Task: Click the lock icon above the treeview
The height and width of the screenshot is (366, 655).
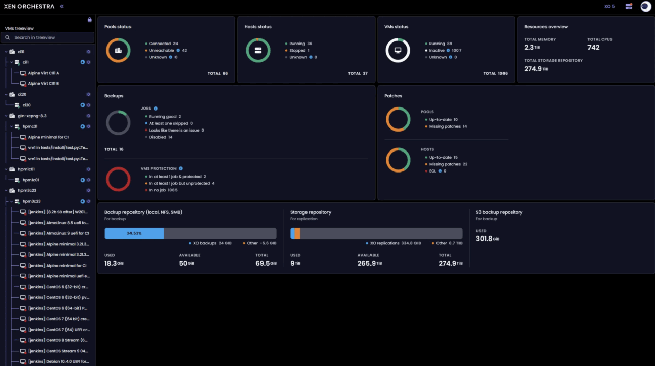Action: pos(90,20)
